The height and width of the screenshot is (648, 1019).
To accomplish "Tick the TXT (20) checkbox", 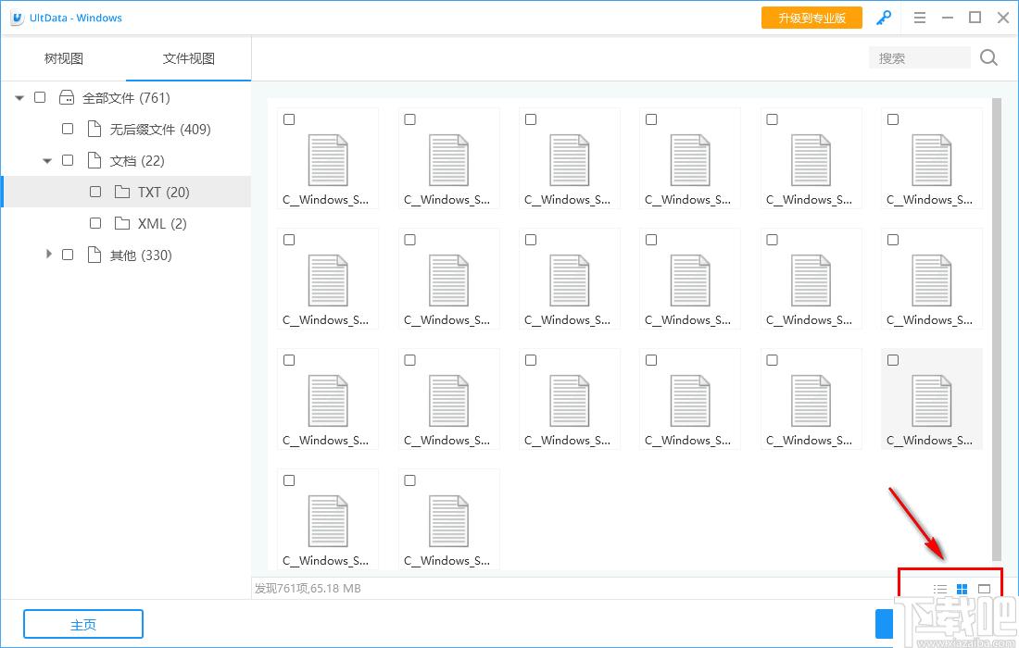I will click(95, 192).
